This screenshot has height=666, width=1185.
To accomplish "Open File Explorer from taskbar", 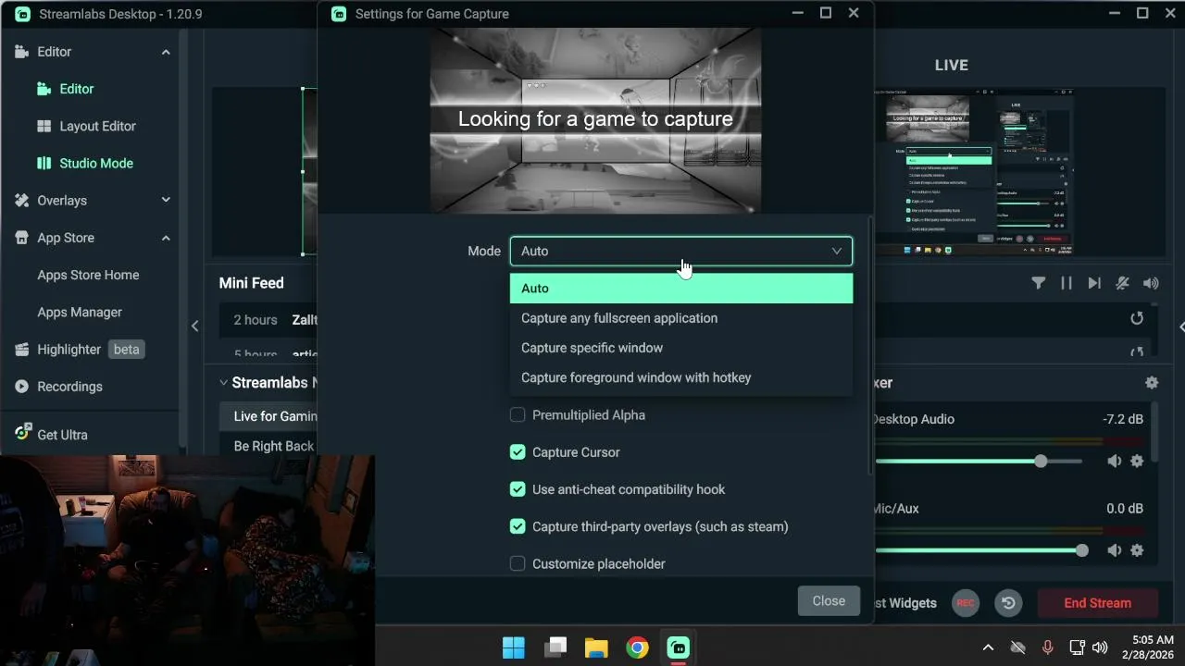I will [x=596, y=647].
